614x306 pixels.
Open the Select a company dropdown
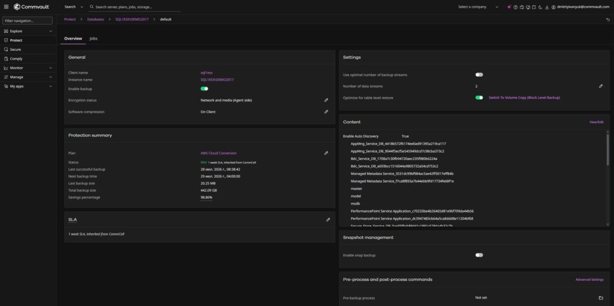click(478, 7)
